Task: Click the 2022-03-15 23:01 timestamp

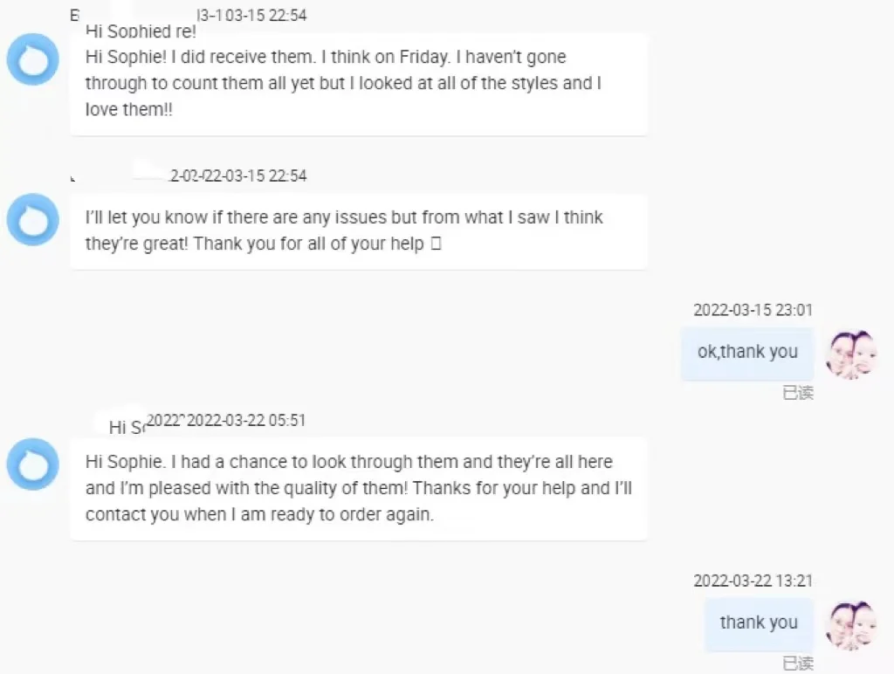Action: (x=753, y=310)
